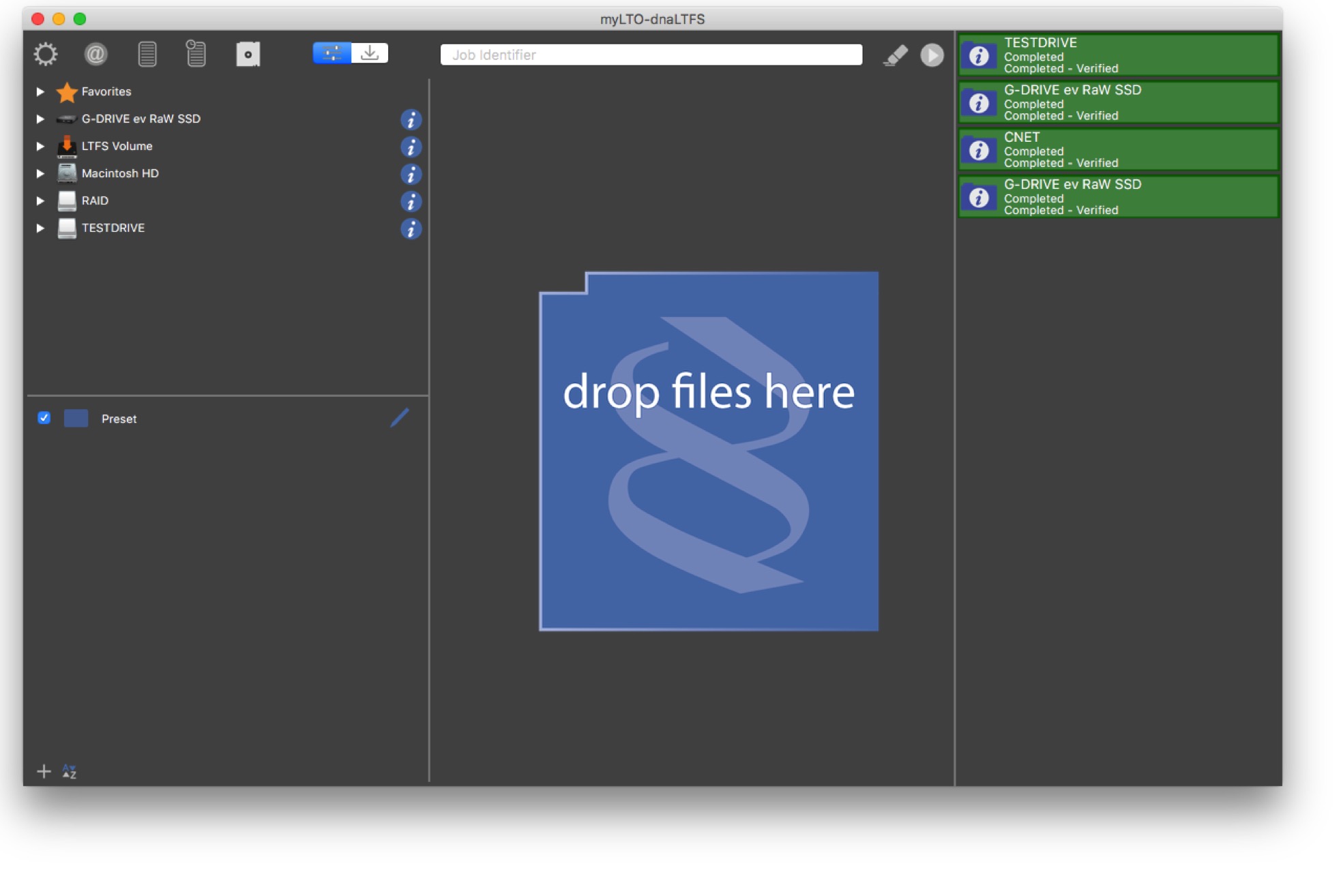Show info for TESTDRIVE in sidebar
The image size is (1341, 870).
pos(411,229)
